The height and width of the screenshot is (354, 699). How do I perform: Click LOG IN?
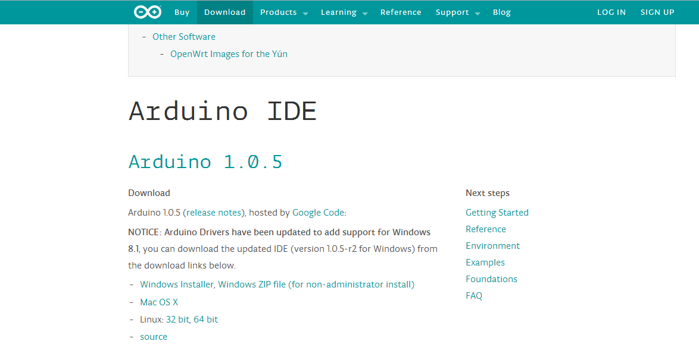pos(611,12)
